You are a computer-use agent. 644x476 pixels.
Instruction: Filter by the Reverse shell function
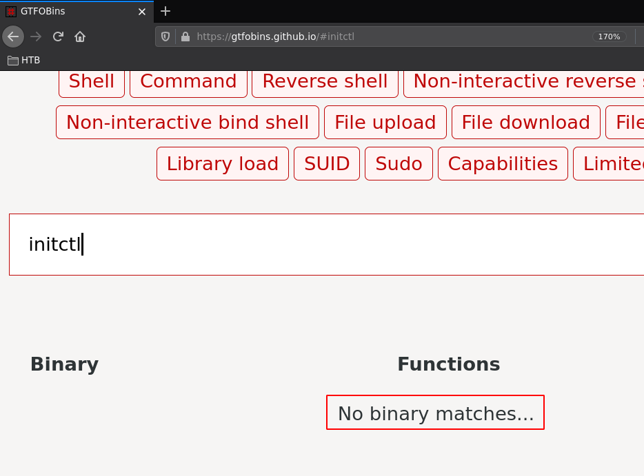[x=325, y=81]
